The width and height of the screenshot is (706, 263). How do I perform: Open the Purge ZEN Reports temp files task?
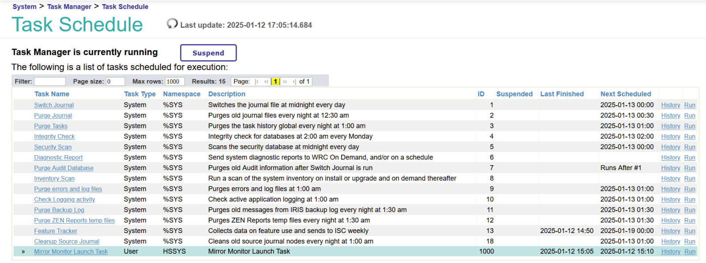pyautogui.click(x=75, y=221)
